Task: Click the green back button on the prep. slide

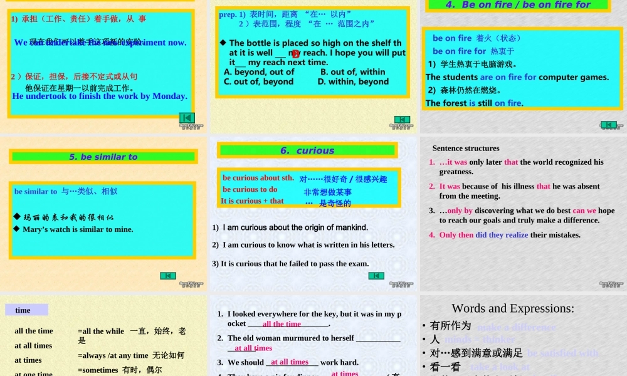Action: pos(402,120)
